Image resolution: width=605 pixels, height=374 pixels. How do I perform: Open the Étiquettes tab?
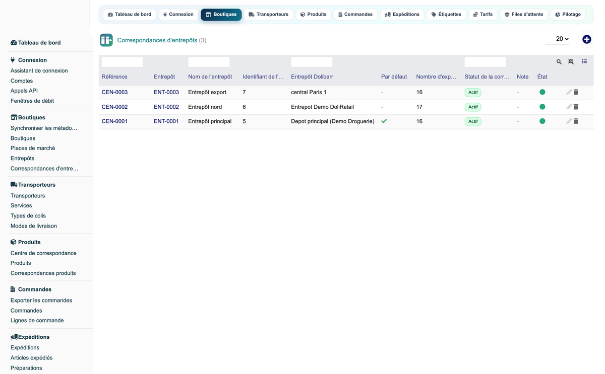[446, 15]
